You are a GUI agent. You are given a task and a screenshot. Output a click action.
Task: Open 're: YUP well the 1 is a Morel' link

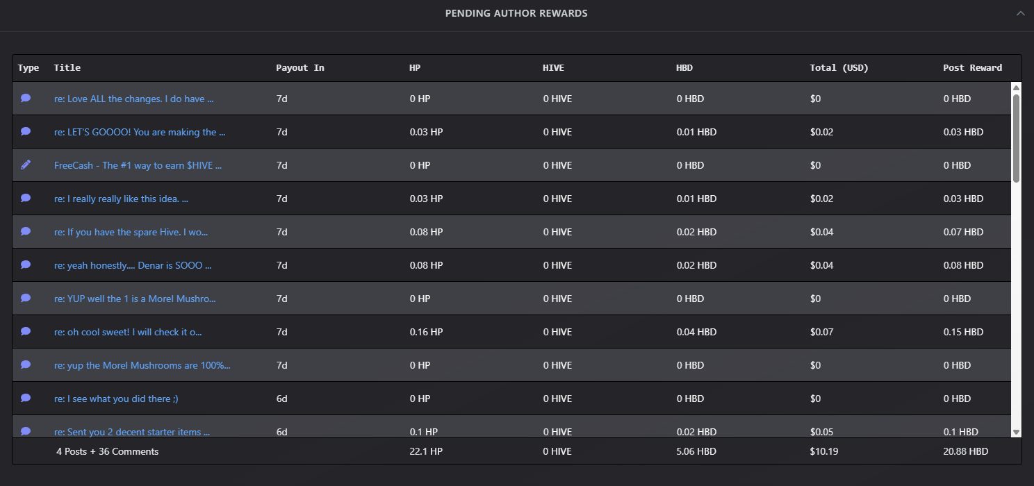[135, 299]
